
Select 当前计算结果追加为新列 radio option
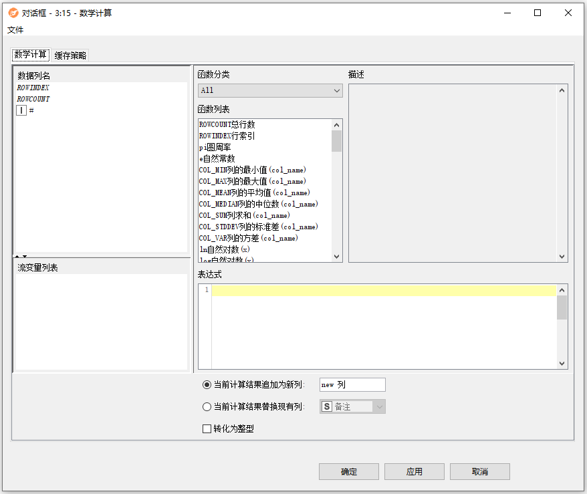pos(207,385)
